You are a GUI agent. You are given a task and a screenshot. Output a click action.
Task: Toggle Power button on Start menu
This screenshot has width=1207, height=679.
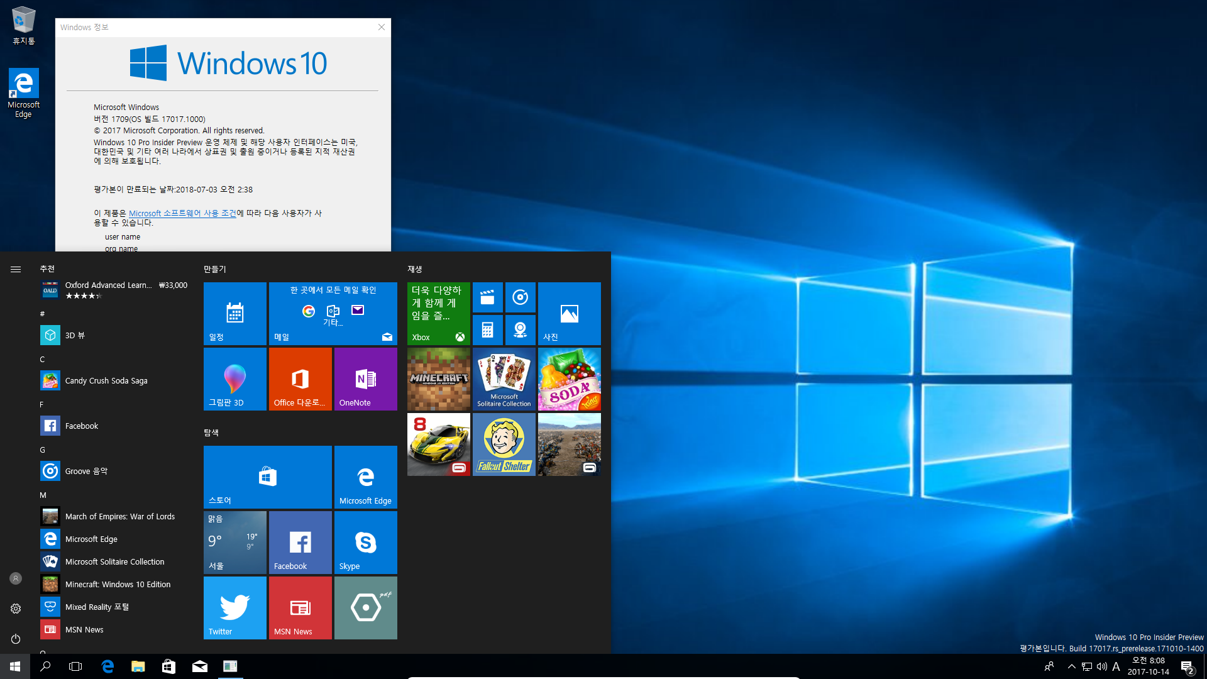[15, 638]
